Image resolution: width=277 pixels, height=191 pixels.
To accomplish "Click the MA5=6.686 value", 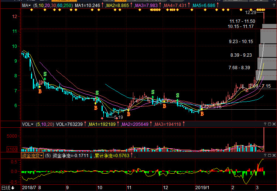I will [204, 6].
